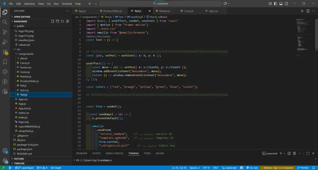Start Go Live server

[252, 168]
